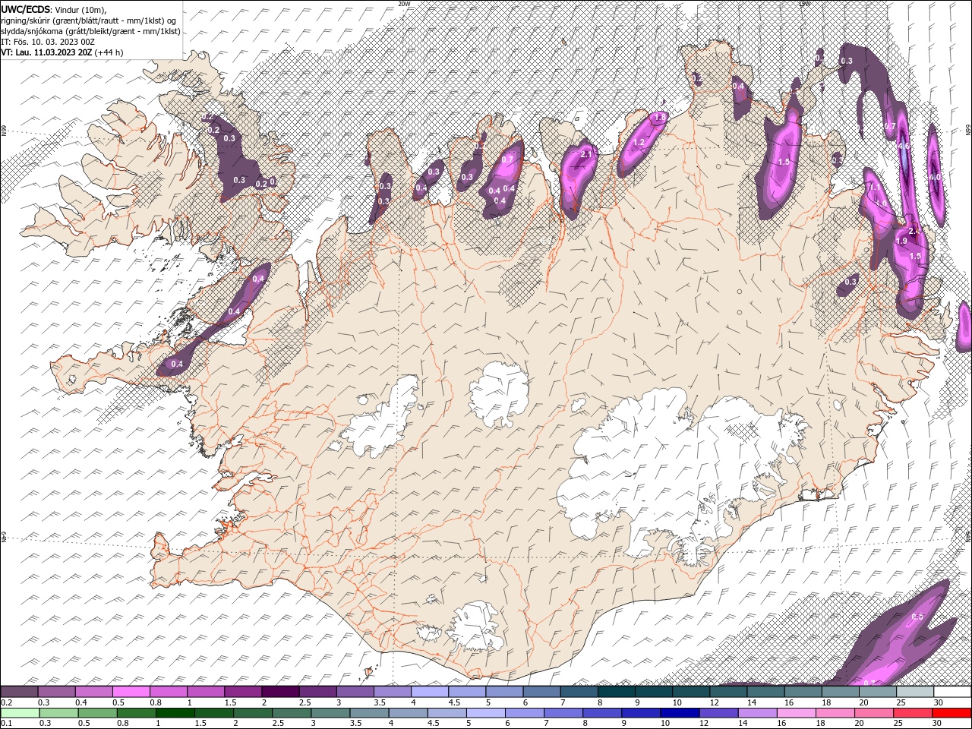The image size is (972, 729).
Task: Choose the top legend row swatch labeled 18
Action: click(840, 692)
